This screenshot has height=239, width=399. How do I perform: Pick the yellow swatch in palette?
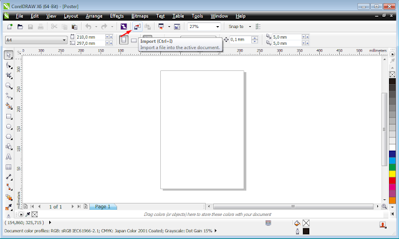click(x=392, y=174)
